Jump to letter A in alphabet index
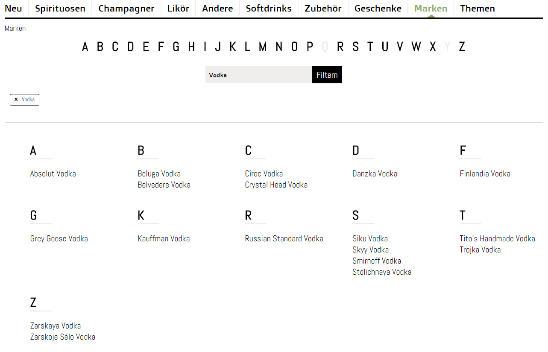The width and height of the screenshot is (548, 352). [85, 47]
